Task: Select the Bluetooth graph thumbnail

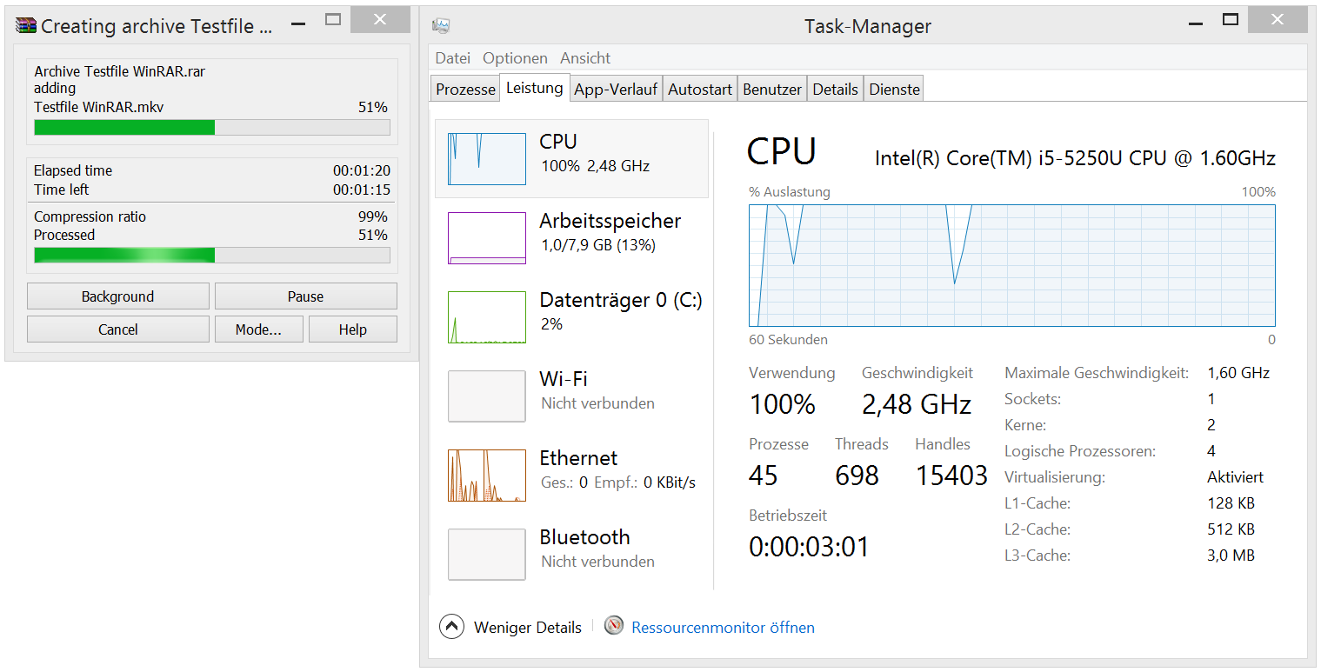Action: pos(487,555)
